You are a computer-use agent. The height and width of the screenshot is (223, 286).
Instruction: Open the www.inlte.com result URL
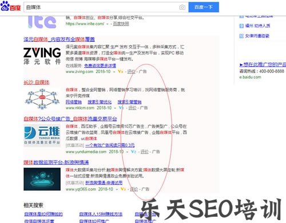coord(85,24)
